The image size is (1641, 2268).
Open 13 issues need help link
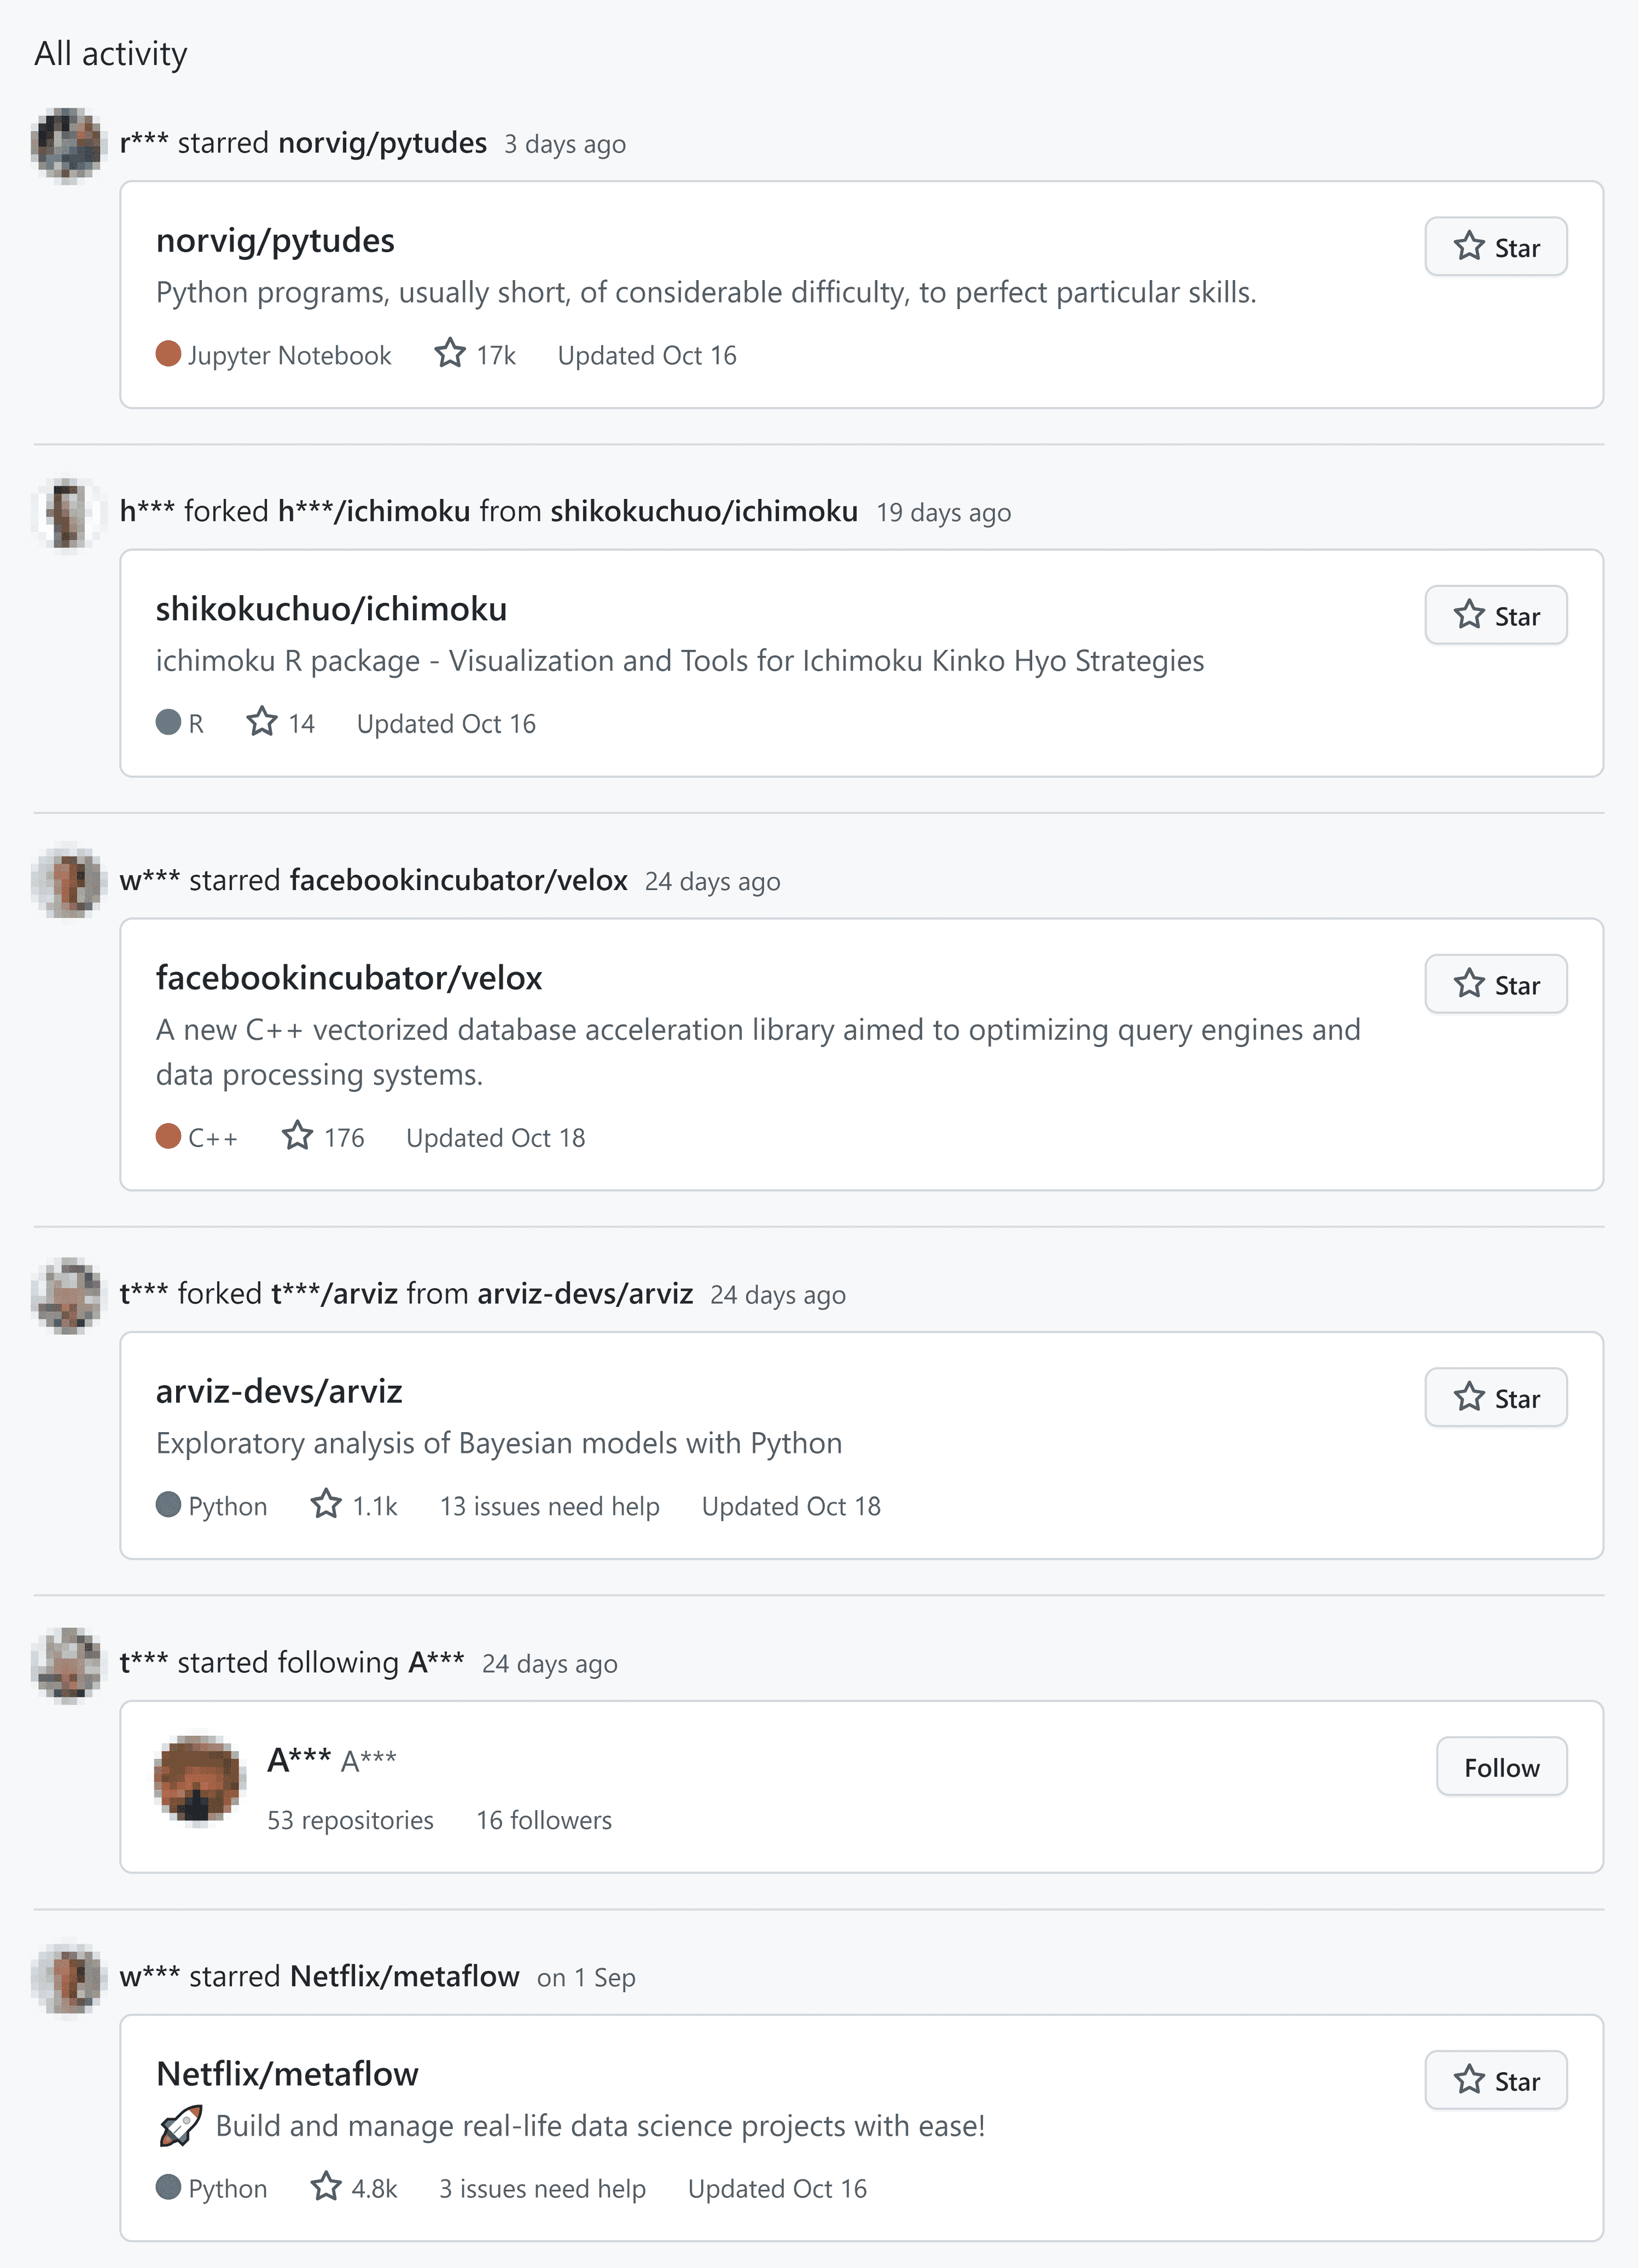pos(549,1506)
